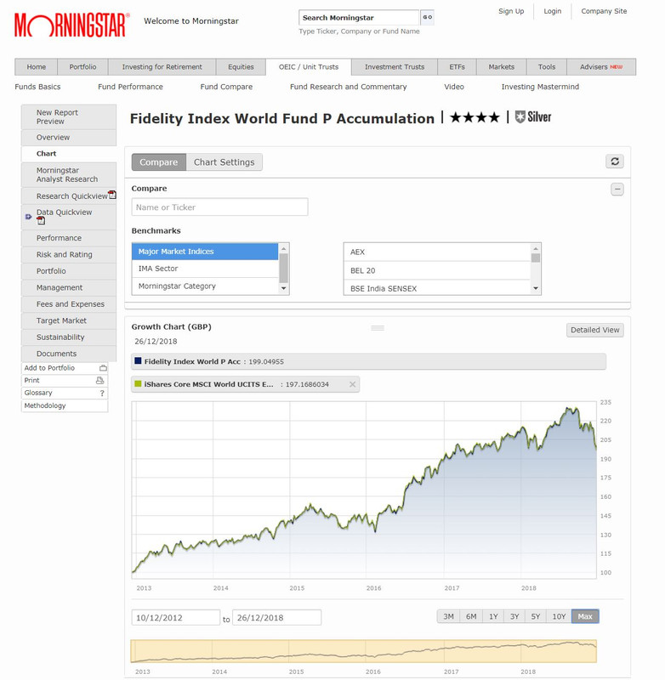Open the Sustainability sidebar item
The height and width of the screenshot is (680, 665).
[x=69, y=337]
